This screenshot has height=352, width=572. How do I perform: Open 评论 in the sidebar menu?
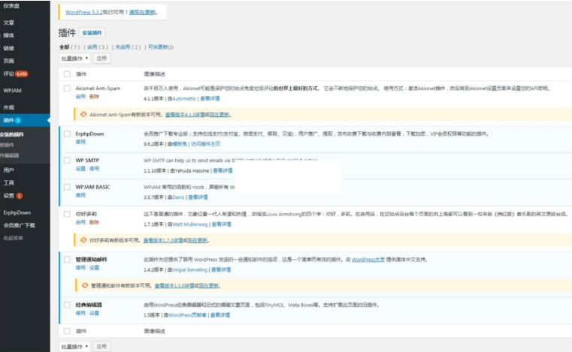[x=9, y=74]
